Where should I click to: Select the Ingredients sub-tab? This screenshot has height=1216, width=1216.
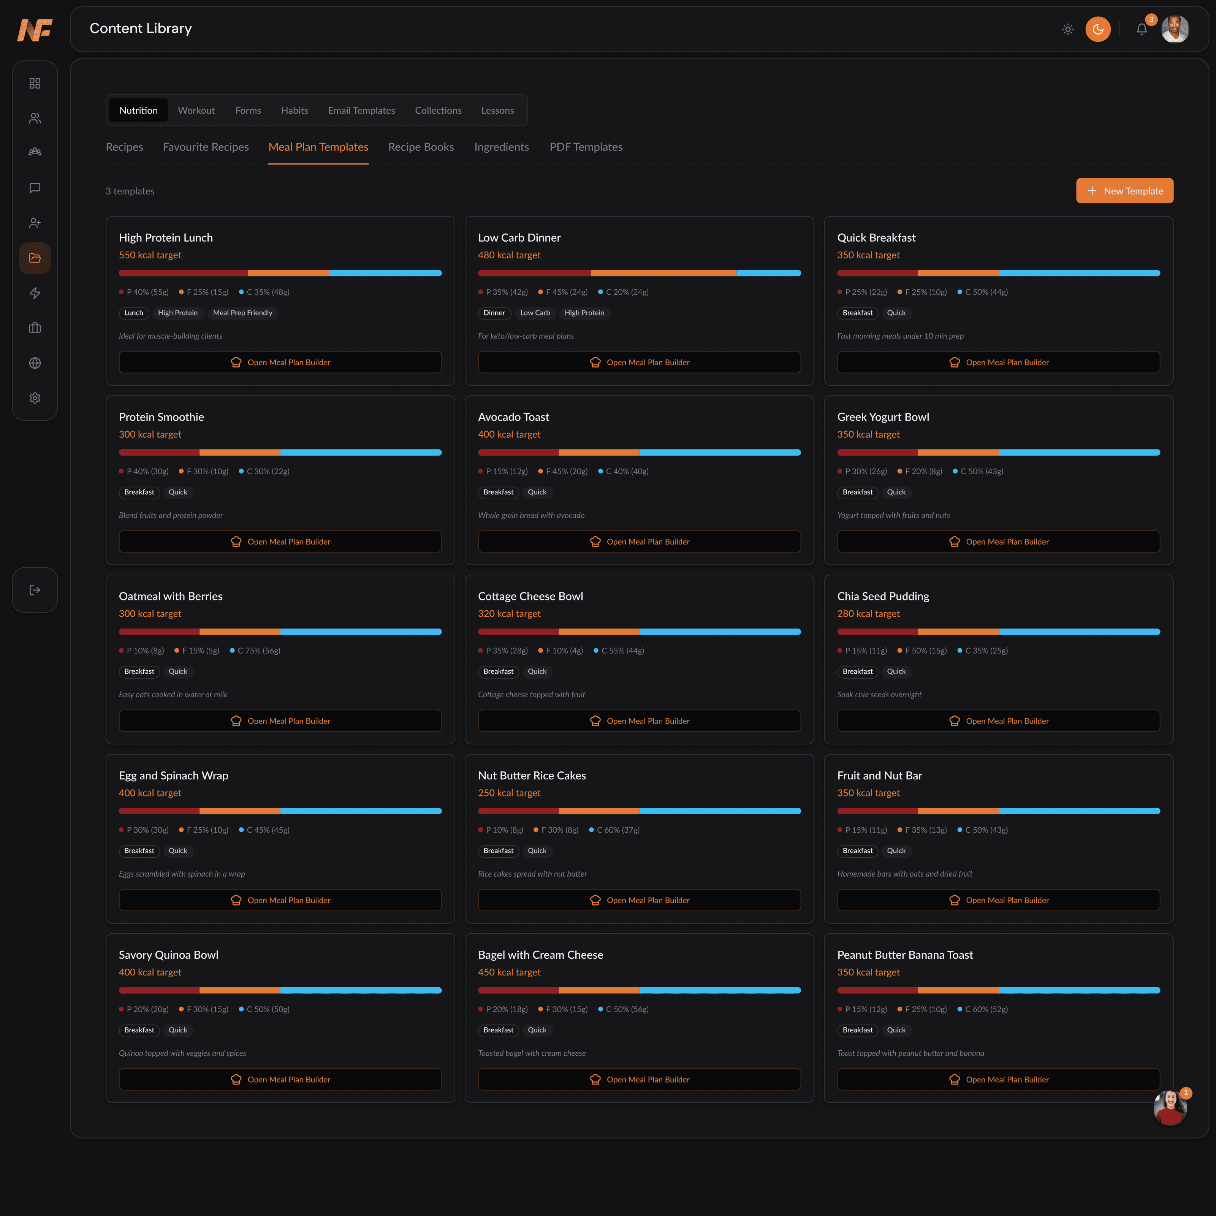[x=502, y=147]
